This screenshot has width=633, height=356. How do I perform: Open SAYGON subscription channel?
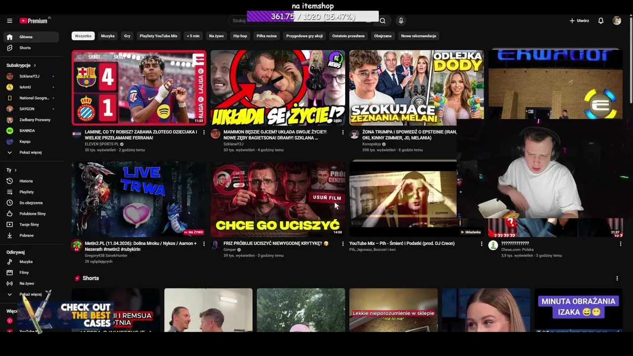[x=31, y=109]
